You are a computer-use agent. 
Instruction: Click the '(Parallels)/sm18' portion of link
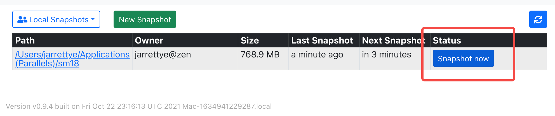click(x=47, y=64)
